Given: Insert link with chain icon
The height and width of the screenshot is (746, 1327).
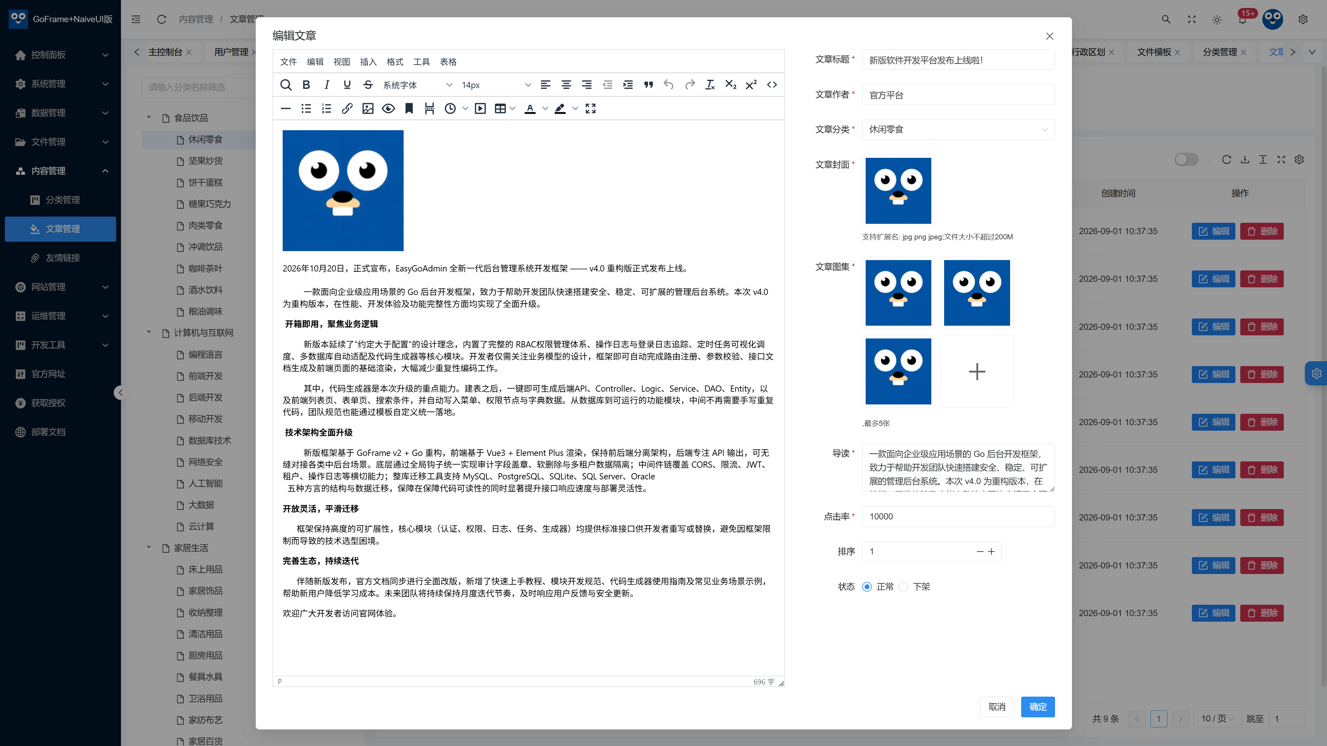Looking at the screenshot, I should point(347,109).
